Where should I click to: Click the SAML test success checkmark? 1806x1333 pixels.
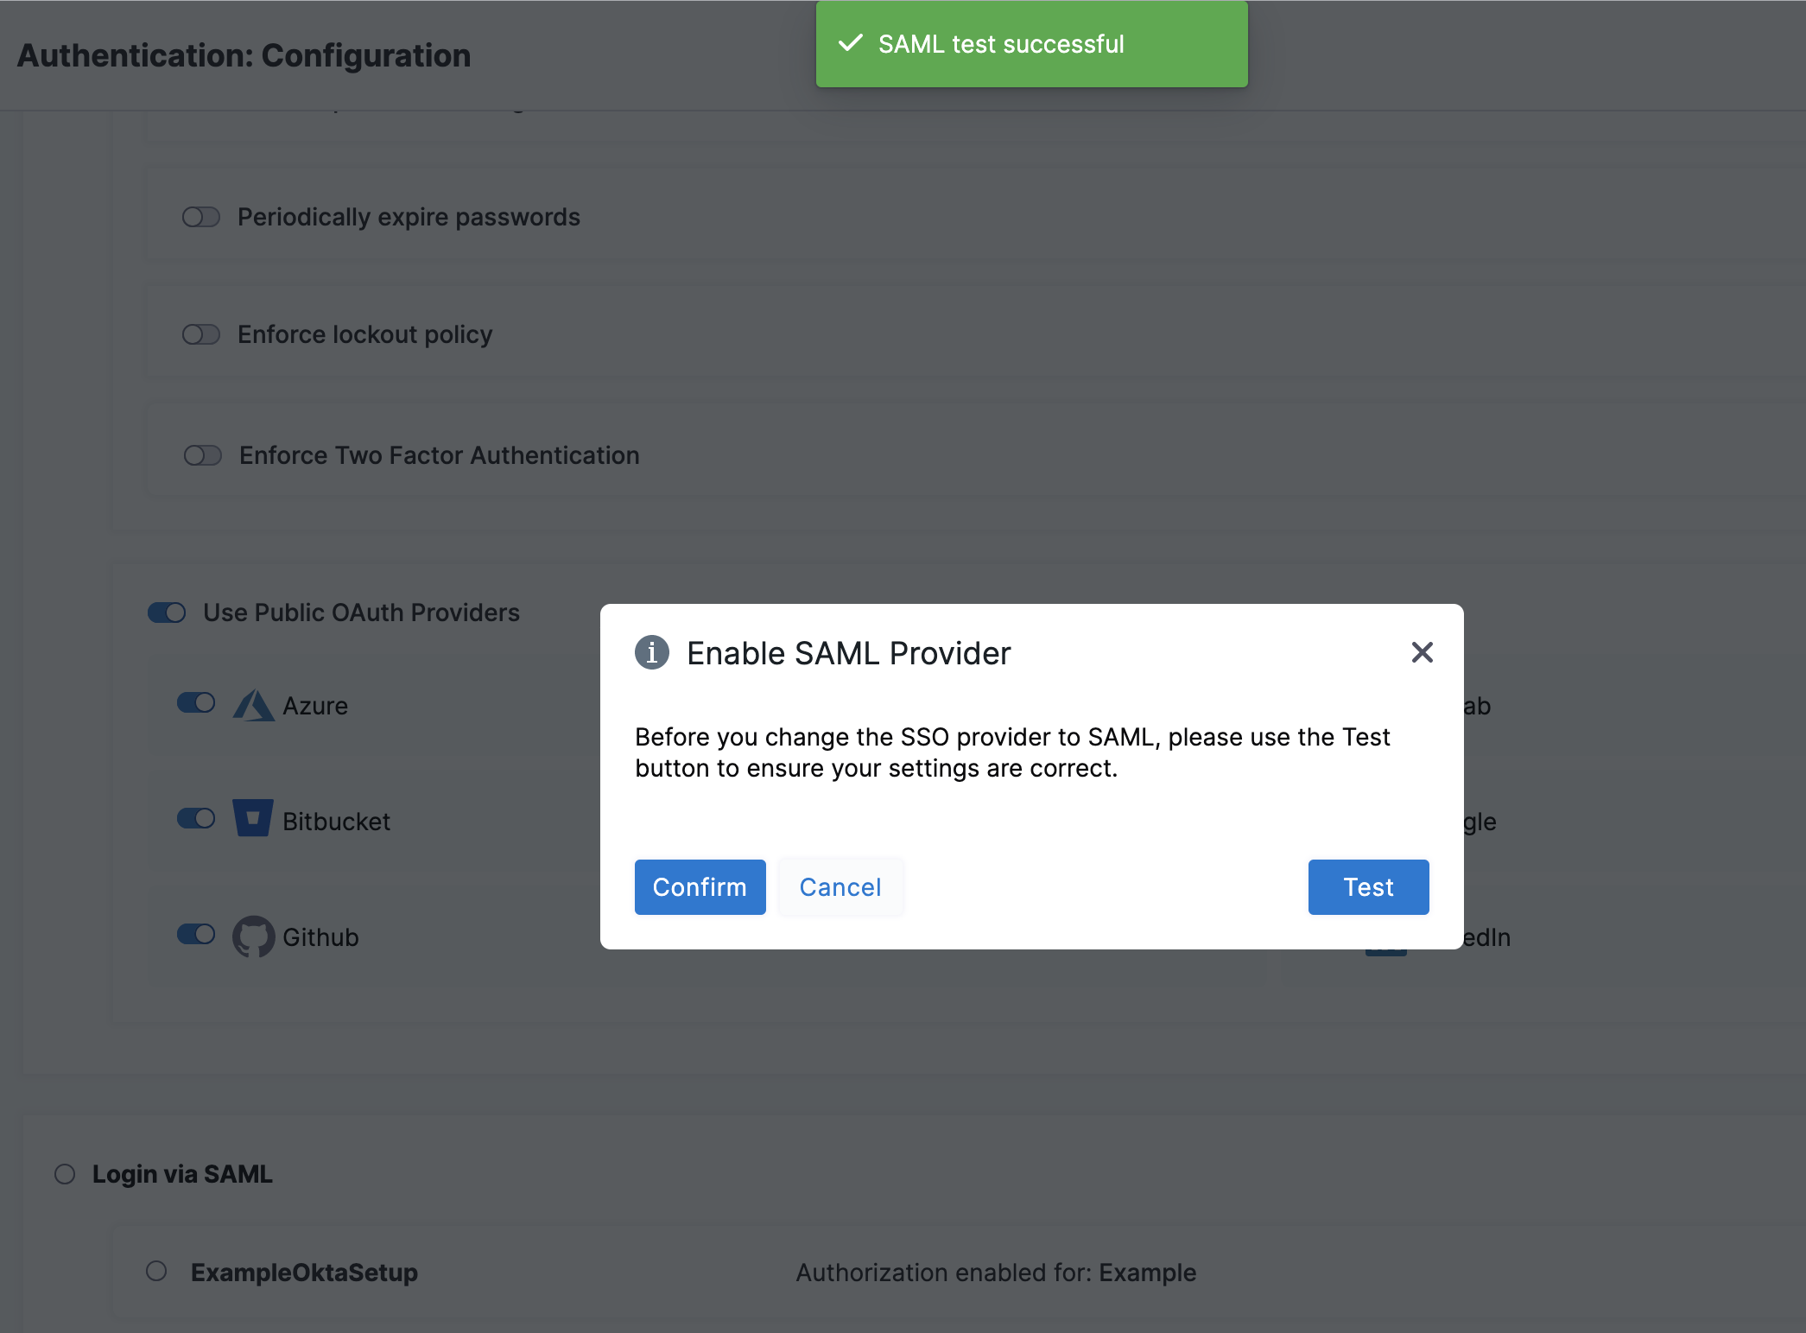pos(851,43)
